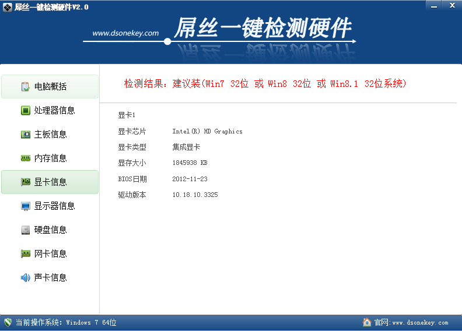Click the shield icon in status bar
This screenshot has width=462, height=331.
pos(8,322)
